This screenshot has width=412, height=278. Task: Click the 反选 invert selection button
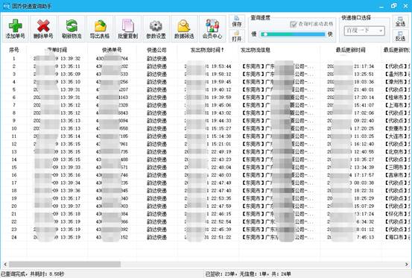(x=400, y=36)
